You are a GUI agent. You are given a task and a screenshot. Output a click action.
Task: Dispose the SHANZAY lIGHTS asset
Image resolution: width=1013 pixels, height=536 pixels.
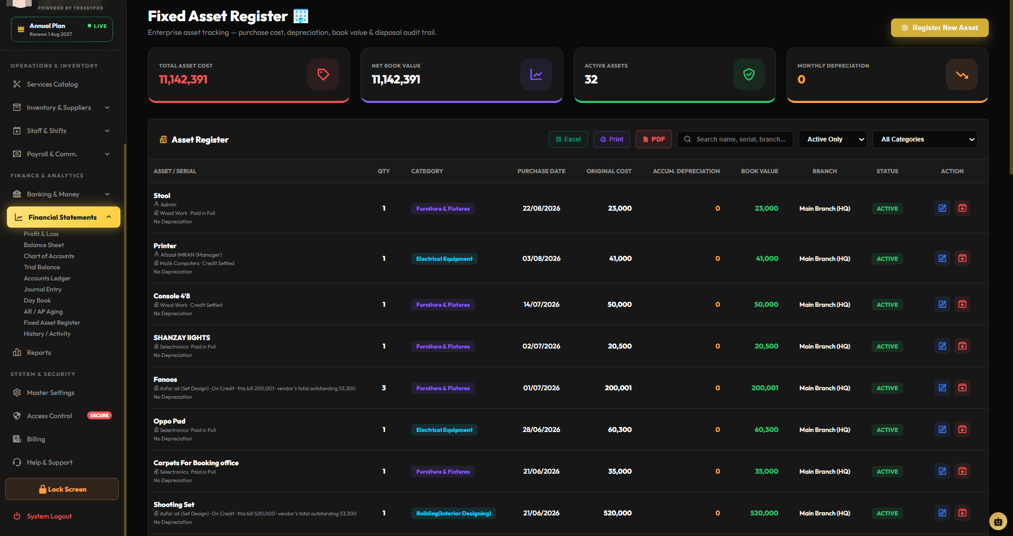tap(962, 346)
